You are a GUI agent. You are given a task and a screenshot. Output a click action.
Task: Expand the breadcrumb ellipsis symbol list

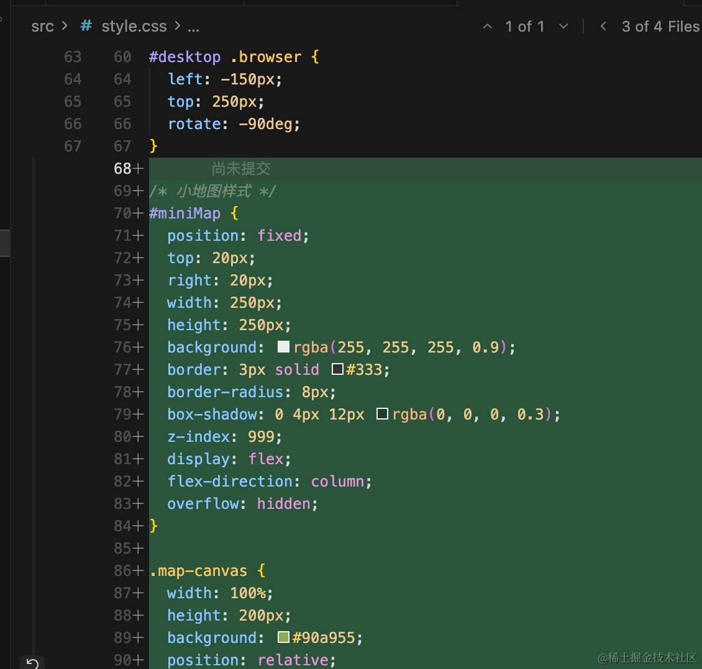click(x=193, y=27)
